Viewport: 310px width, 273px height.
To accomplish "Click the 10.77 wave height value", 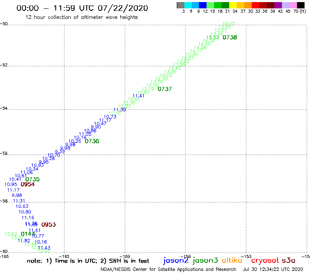I will click(38, 236).
